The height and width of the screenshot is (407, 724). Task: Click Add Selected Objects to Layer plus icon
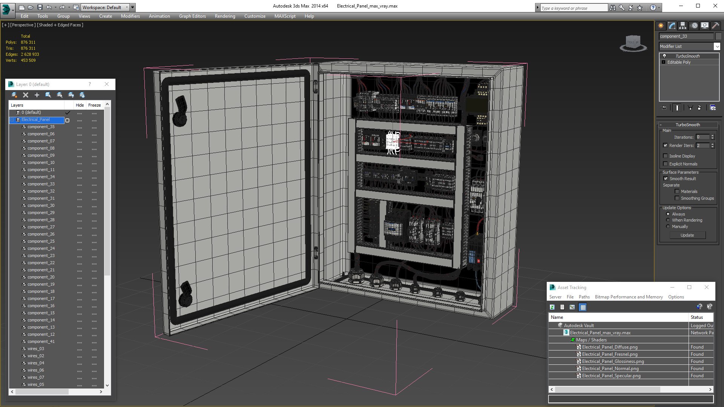(37, 95)
